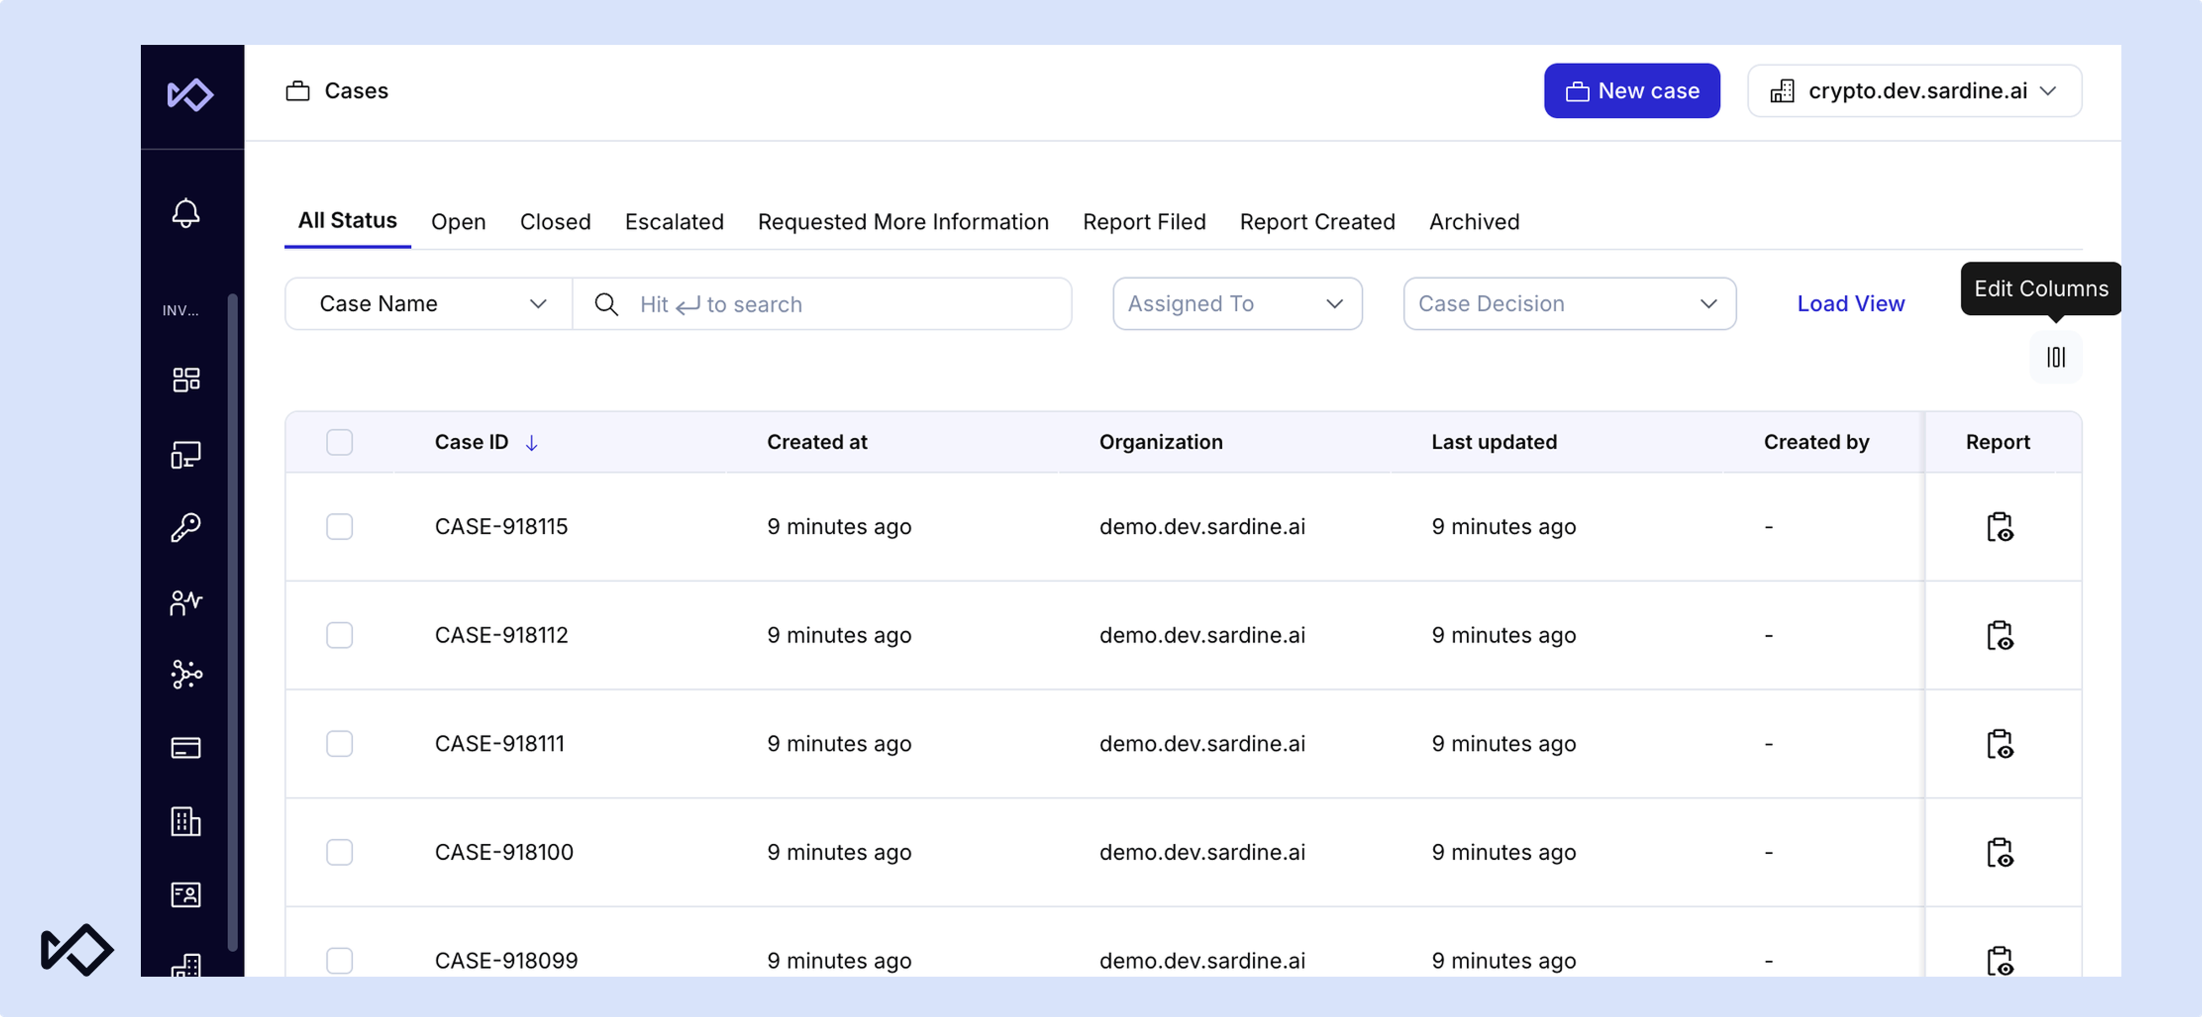
Task: Open the Assigned To dropdown
Action: coord(1237,303)
